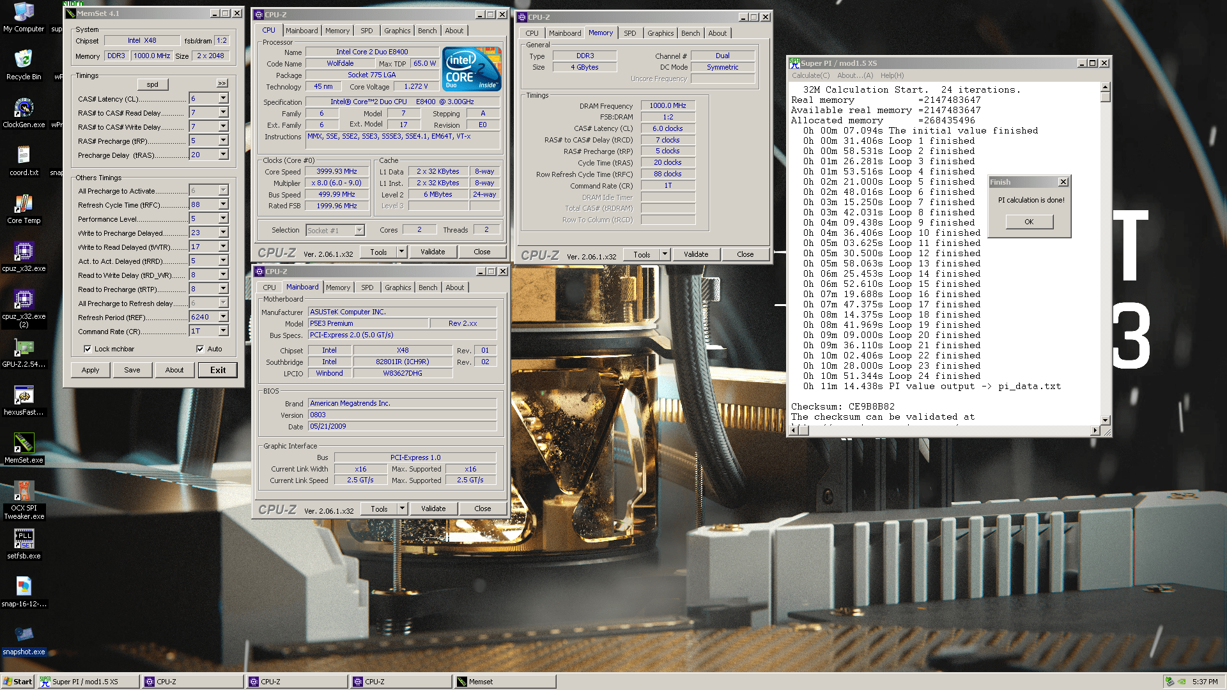Click Apply in MemSet
This screenshot has height=690, width=1227.
[x=91, y=370]
